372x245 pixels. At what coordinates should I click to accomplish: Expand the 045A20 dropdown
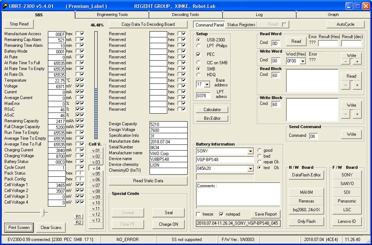(250, 169)
